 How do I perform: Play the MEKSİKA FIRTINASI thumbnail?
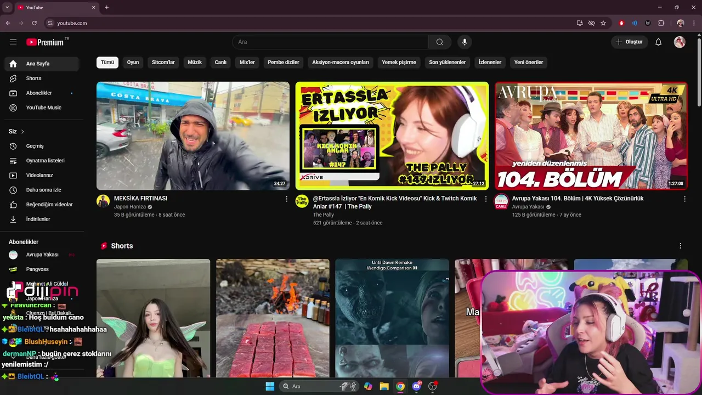point(193,136)
